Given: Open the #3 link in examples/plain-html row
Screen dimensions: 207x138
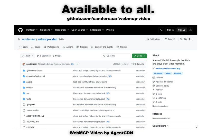Looking at the screenshot, I should [x=110, y=76].
